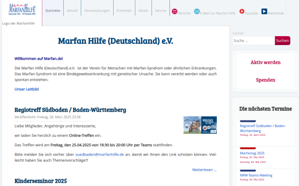Image resolution: width=299 pixels, height=186 pixels.
Task: Open the Aktuell menu
Action: (72, 10)
